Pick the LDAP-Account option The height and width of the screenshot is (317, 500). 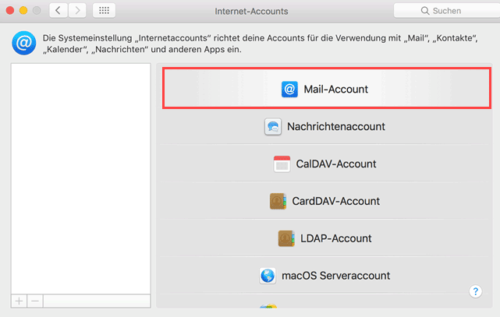[324, 238]
